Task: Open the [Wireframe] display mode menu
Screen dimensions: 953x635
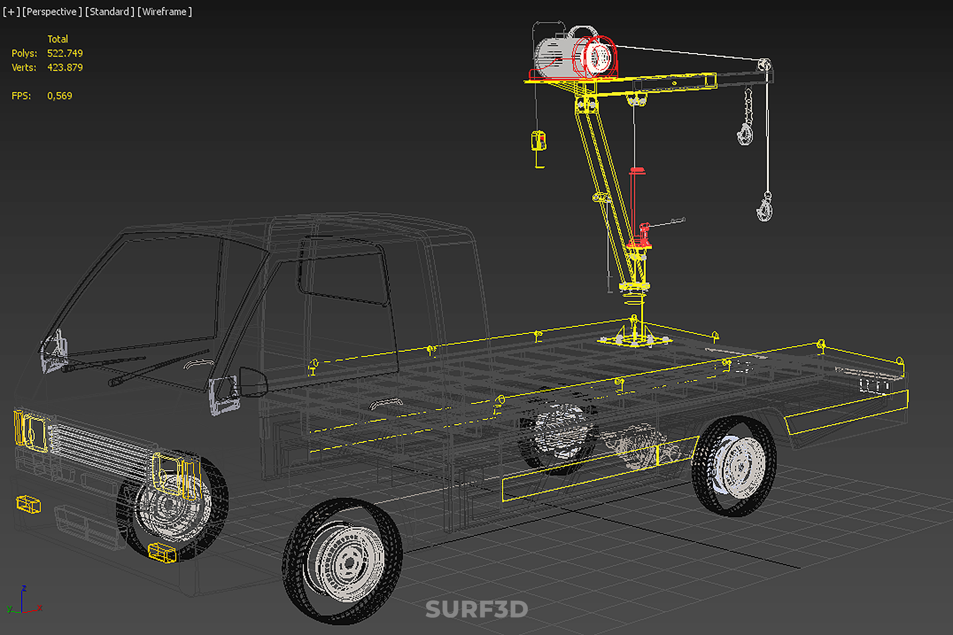Action: (165, 11)
